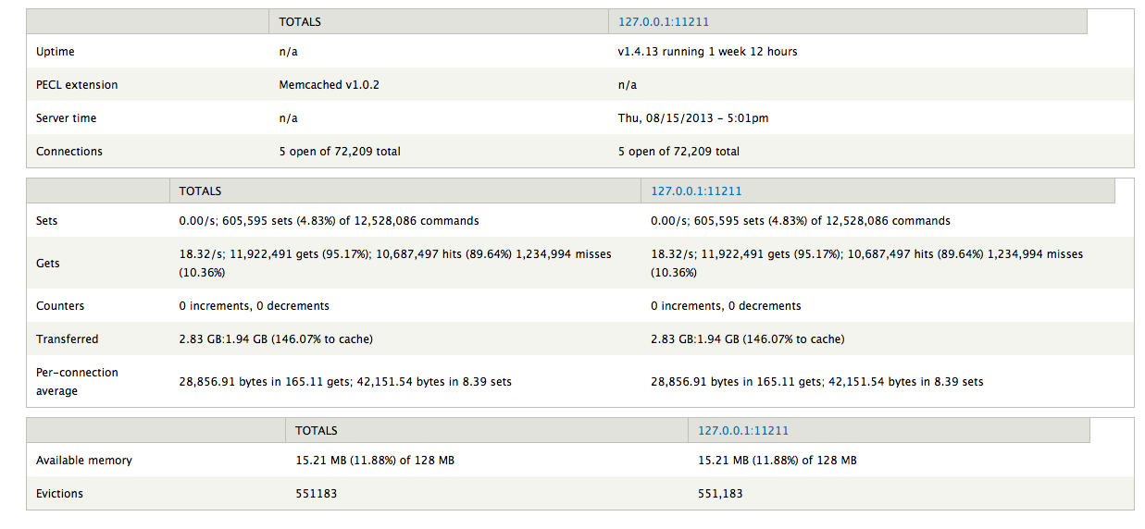This screenshot has width=1145, height=529.
Task: Select the Sets row label
Action: [46, 222]
